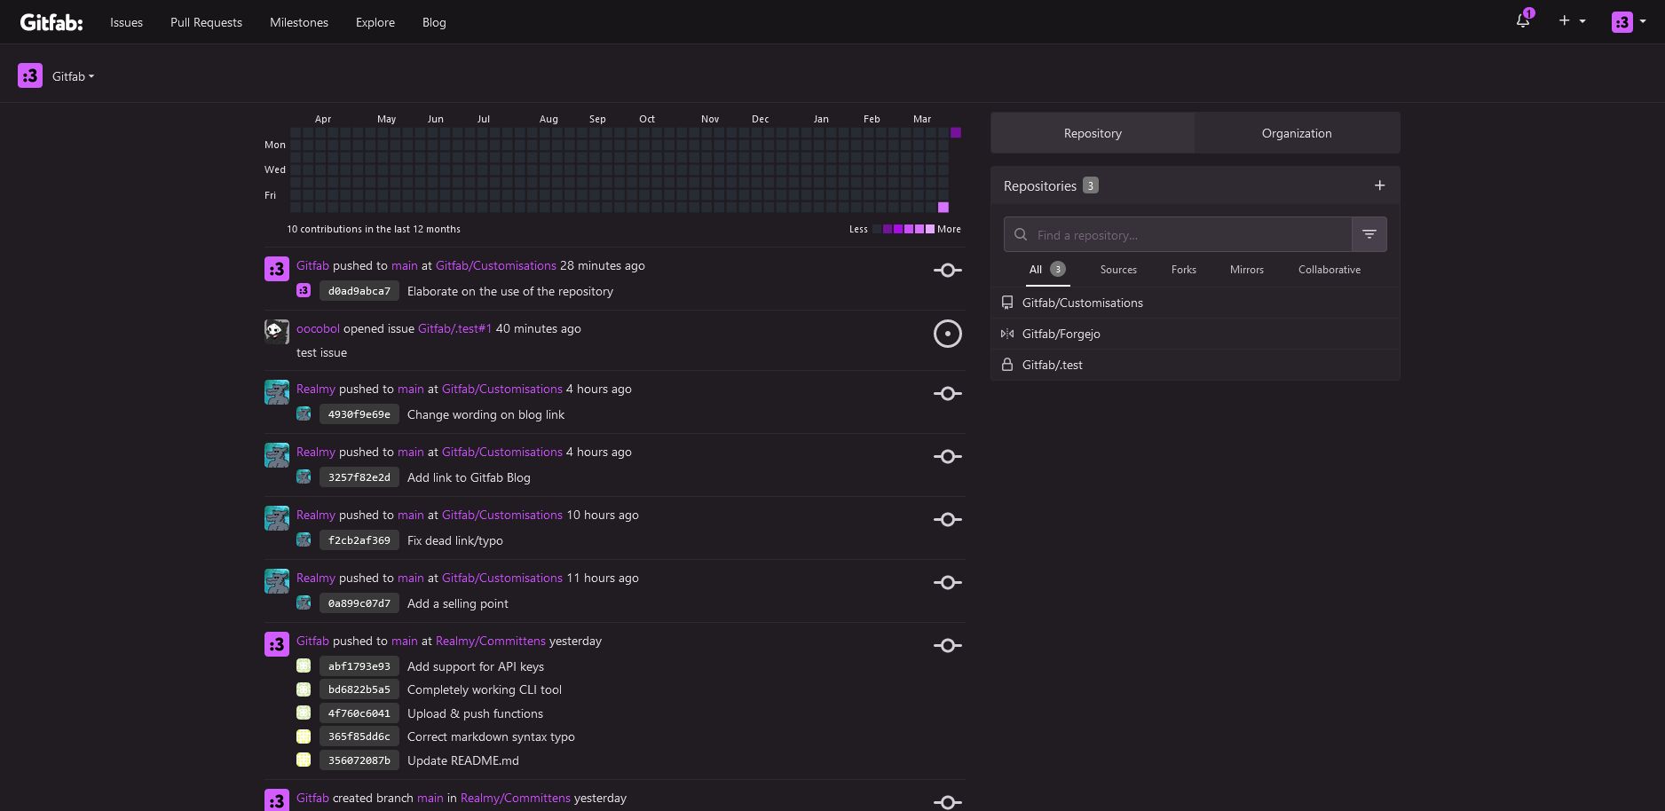Click oocobol's avatar in the activity feed
The height and width of the screenshot is (811, 1665).
click(x=276, y=331)
